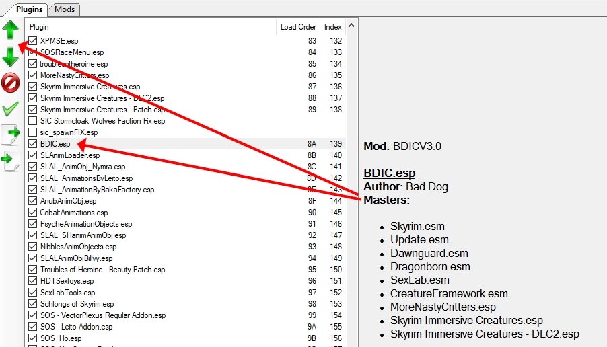Click the export page icon with right arrow

click(x=11, y=134)
